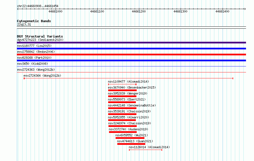The image size is (254, 161).
Task: Select nsv1109477 (Alsmadi2014) label
Action: 128,81
